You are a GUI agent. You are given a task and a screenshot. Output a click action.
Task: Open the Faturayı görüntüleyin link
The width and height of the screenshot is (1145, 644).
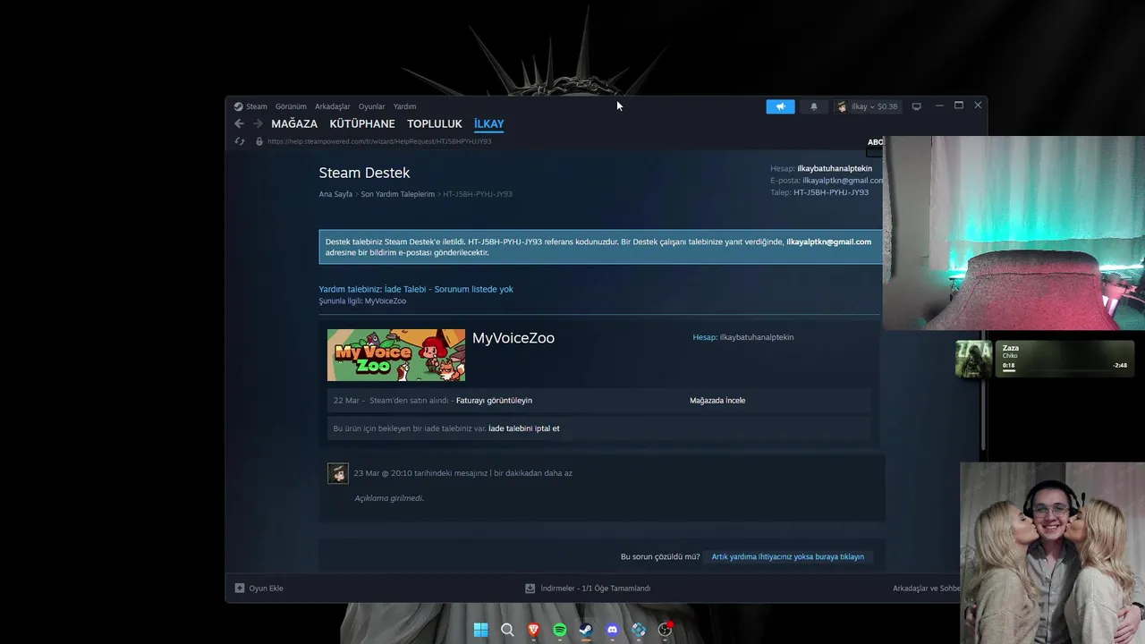tap(494, 401)
